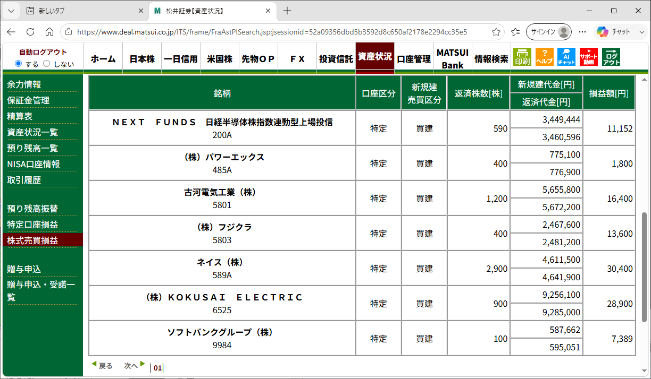Click the （株）フジクラ stock name

tap(222, 227)
